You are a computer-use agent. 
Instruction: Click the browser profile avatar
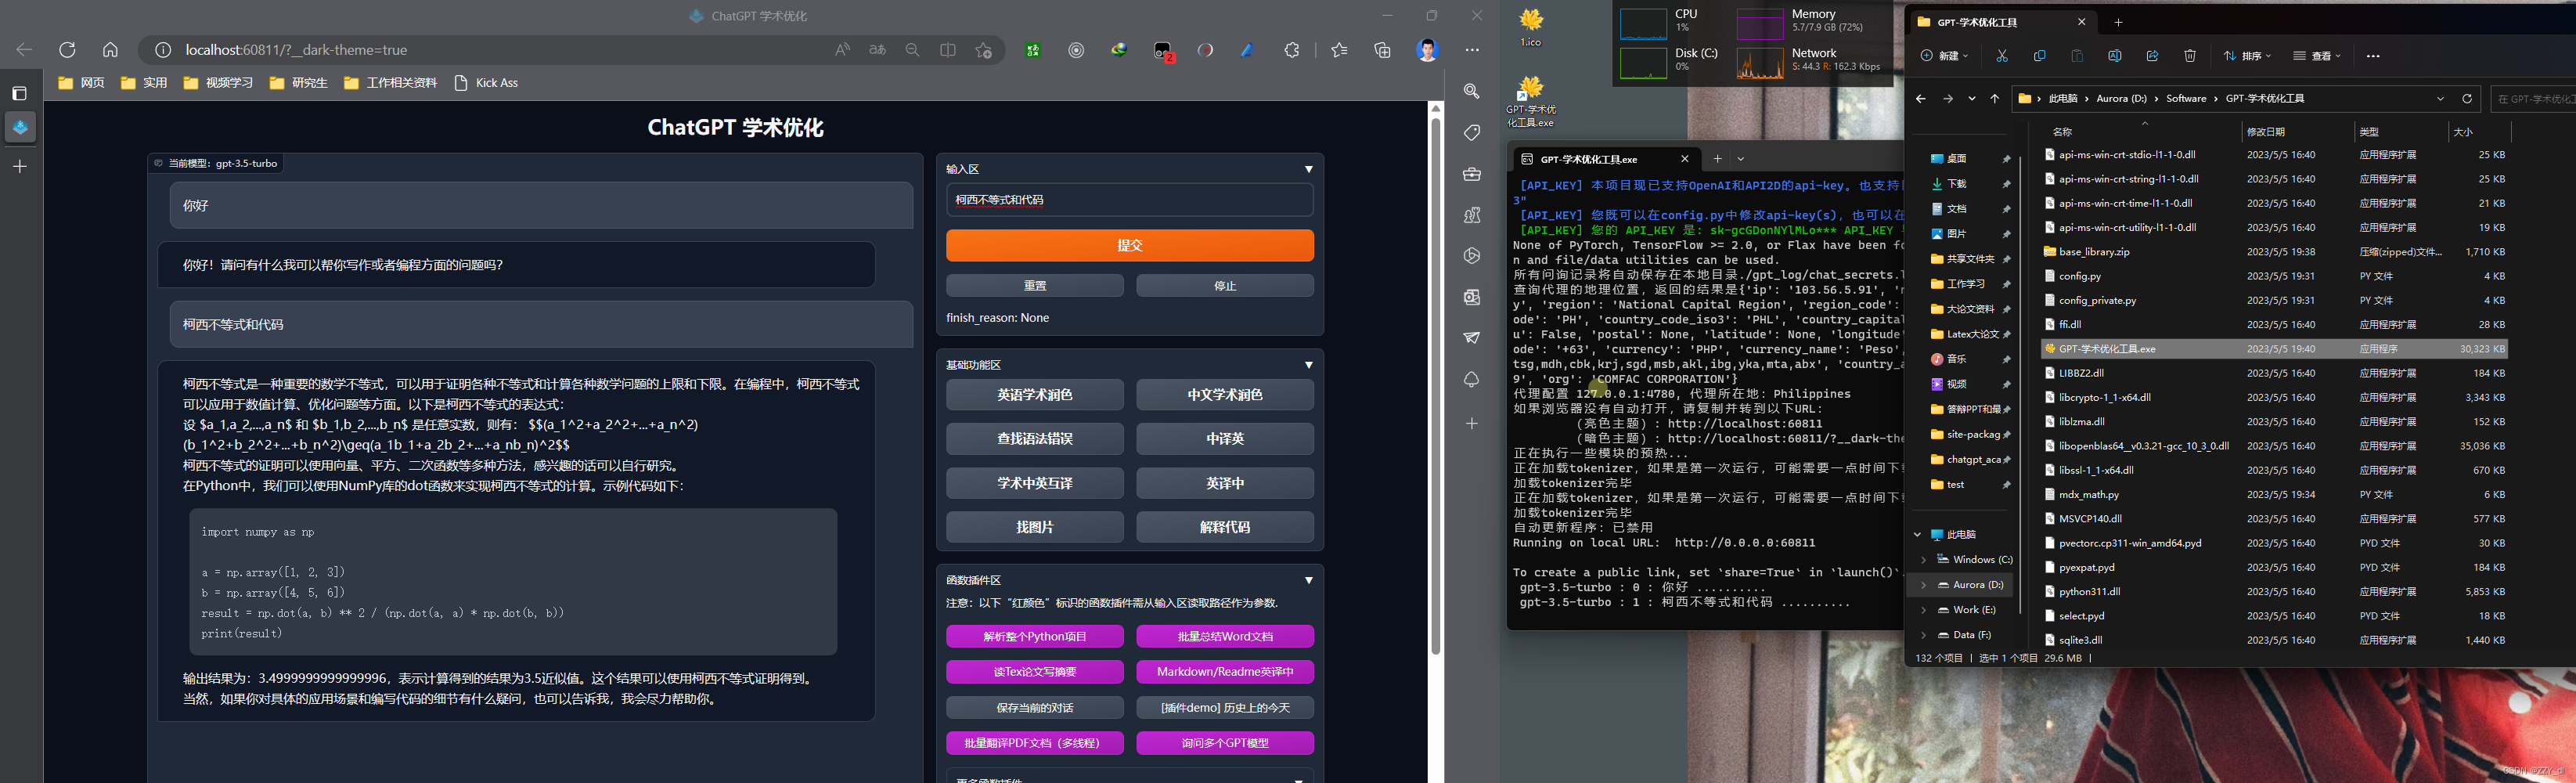pyautogui.click(x=1427, y=50)
